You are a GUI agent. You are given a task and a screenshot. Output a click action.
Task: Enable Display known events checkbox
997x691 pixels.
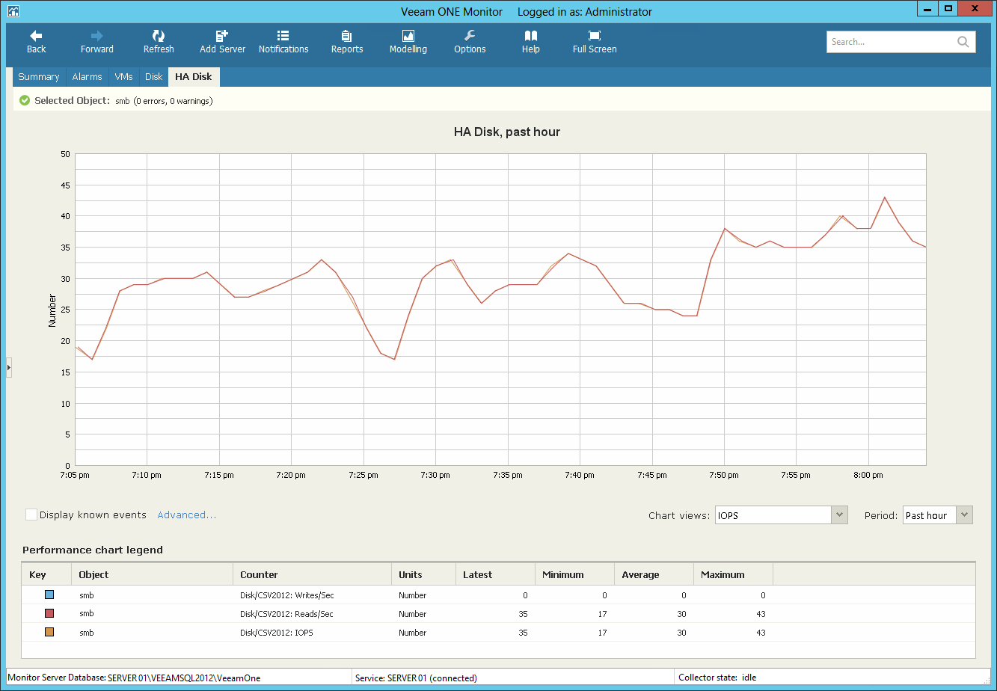[x=31, y=515]
